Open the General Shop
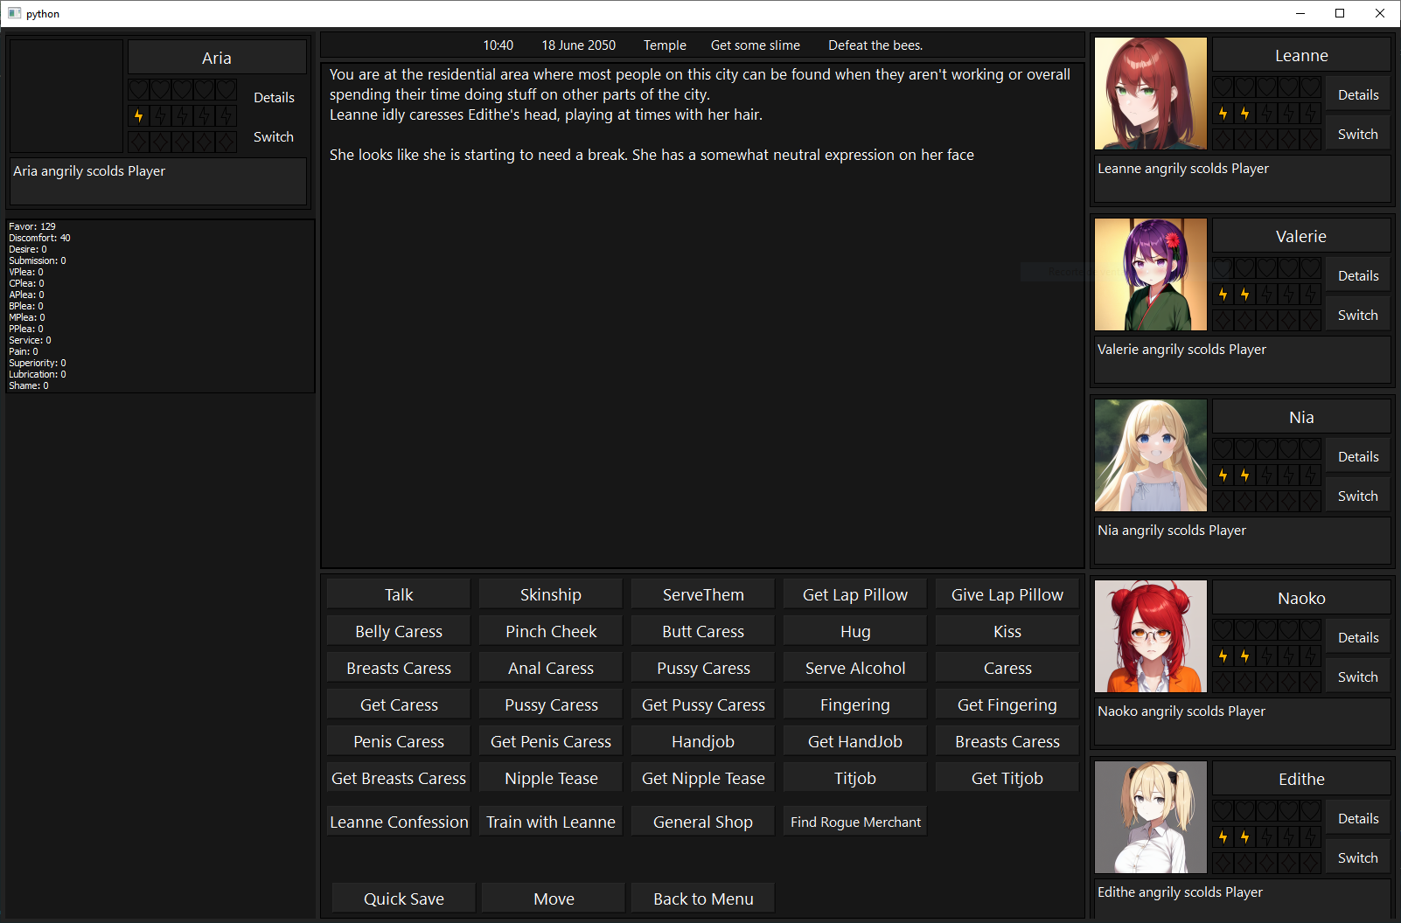This screenshot has height=923, width=1401. tap(702, 822)
